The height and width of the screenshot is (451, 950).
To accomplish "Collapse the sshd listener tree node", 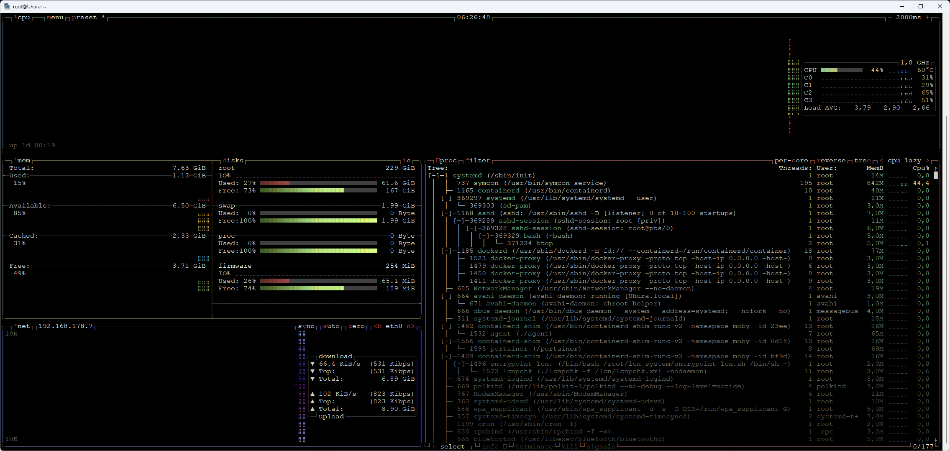I will 446,213.
